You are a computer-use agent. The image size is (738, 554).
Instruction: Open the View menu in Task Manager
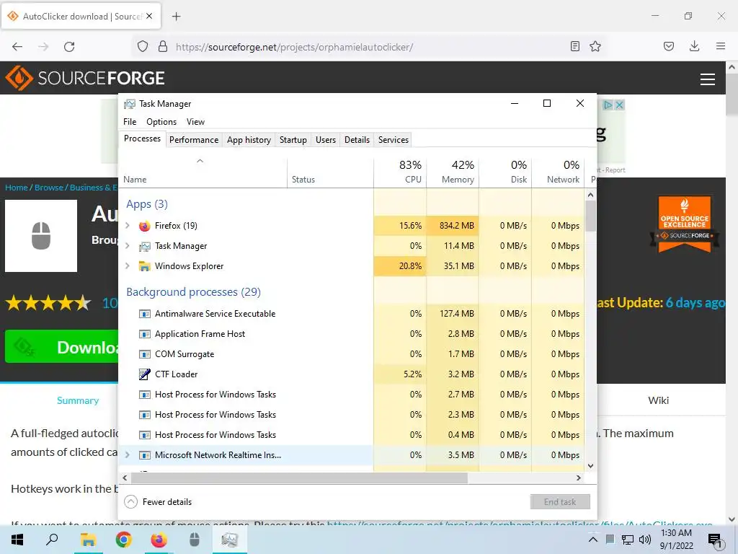coord(195,121)
